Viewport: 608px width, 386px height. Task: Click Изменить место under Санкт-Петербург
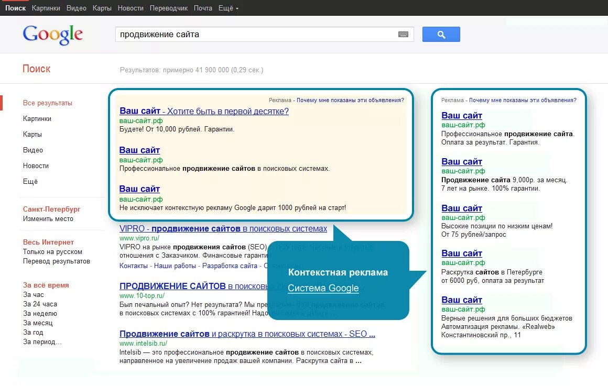click(48, 218)
